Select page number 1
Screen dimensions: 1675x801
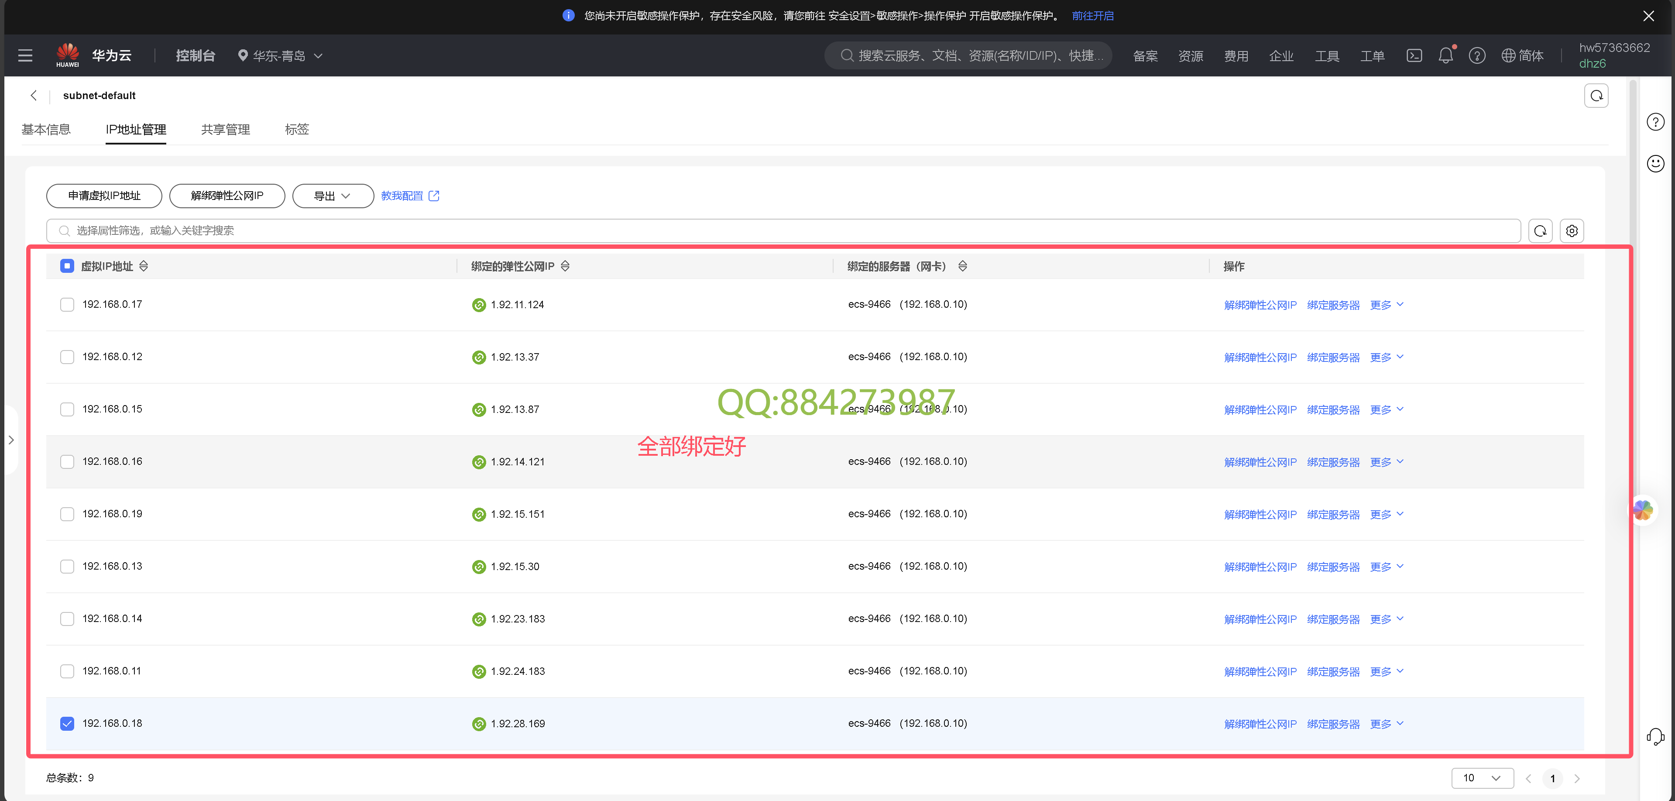click(x=1553, y=778)
